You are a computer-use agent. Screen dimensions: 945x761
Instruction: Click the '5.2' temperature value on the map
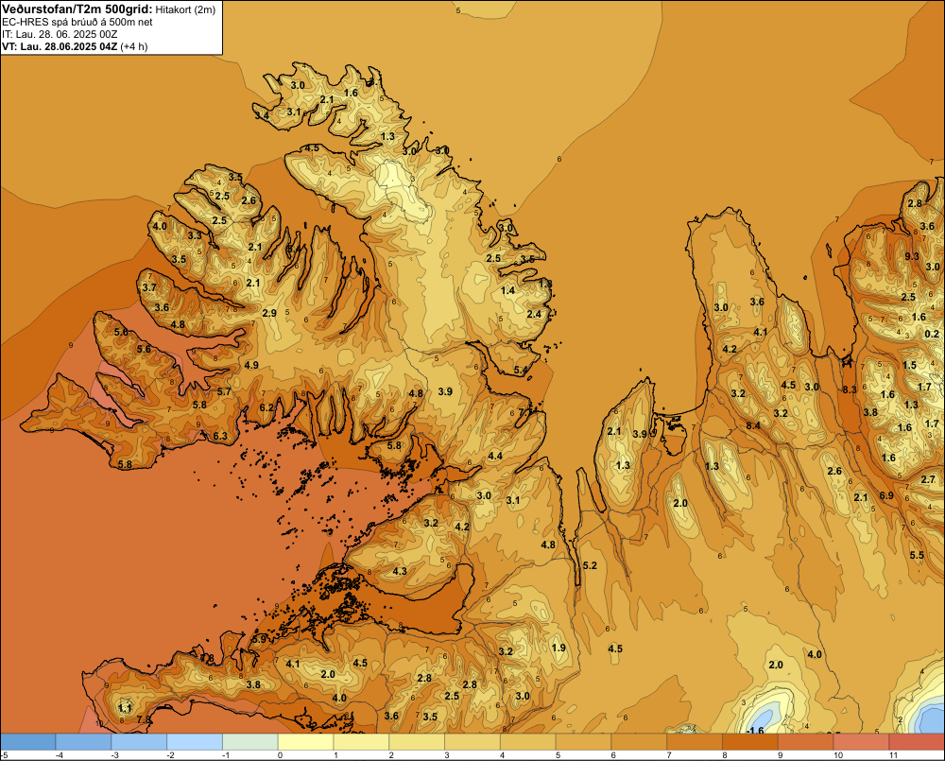pos(590,565)
